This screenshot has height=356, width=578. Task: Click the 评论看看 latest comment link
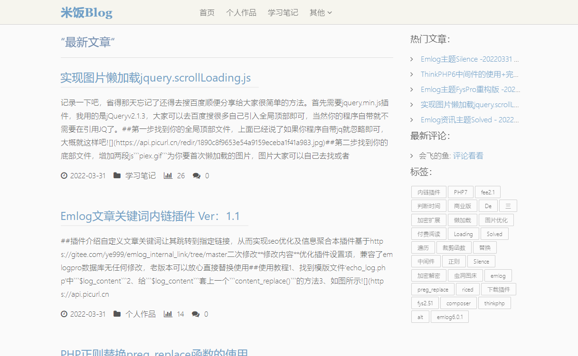point(468,156)
